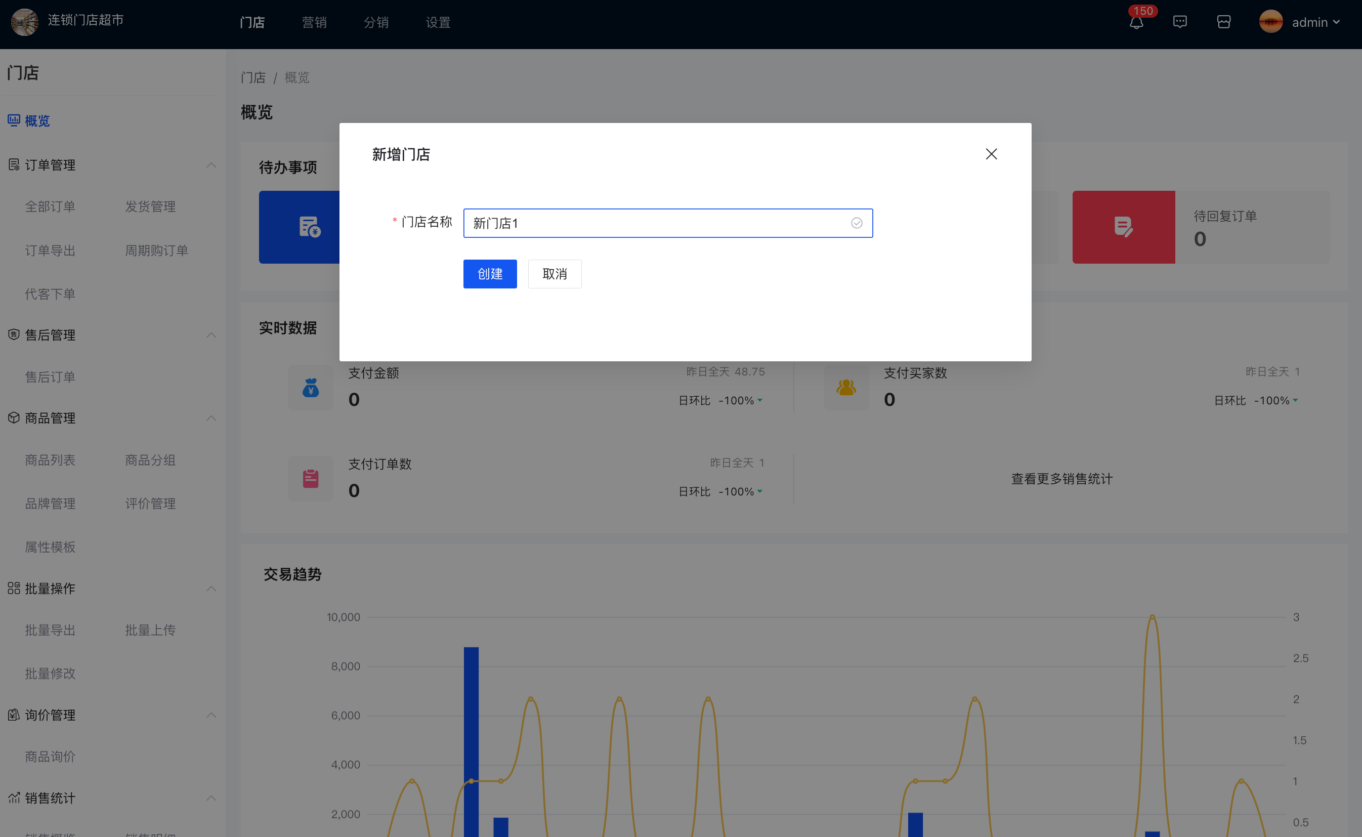
Task: Click the 取消 button
Action: click(555, 274)
